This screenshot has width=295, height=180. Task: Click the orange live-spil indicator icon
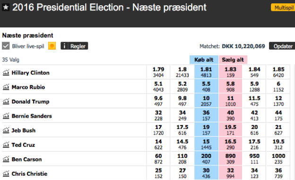(x=52, y=46)
